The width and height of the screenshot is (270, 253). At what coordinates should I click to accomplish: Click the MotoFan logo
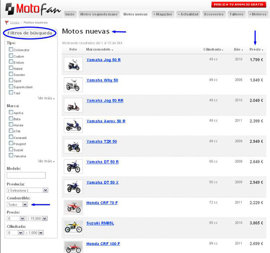33,9
